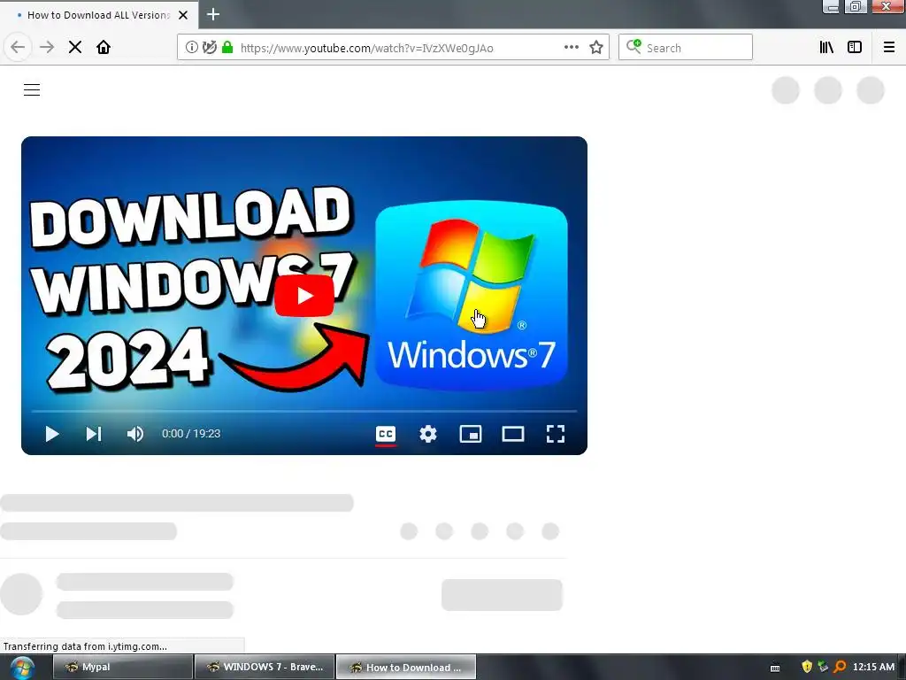Click the browser Forward arrow button
Viewport: 906px width, 680px height.
coord(47,48)
